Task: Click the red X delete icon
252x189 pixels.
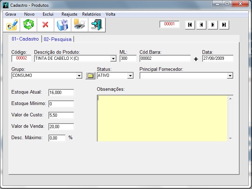Action: pyautogui.click(x=45, y=25)
